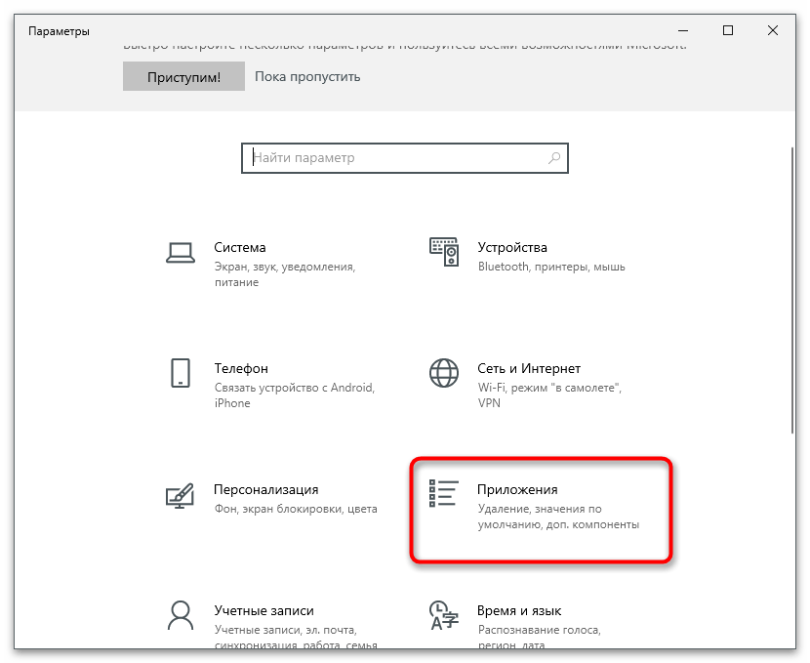Click text 'Экран, звук, уведомления, питание'
The width and height of the screenshot is (810, 663).
click(285, 274)
